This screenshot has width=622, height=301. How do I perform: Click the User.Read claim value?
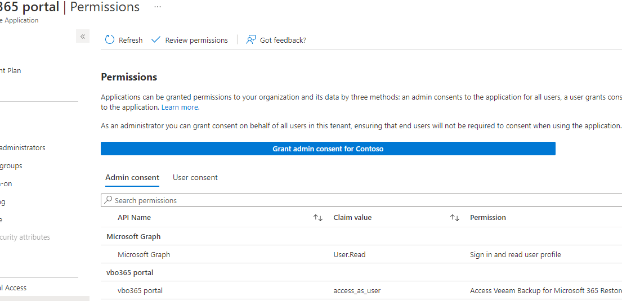[x=349, y=255]
